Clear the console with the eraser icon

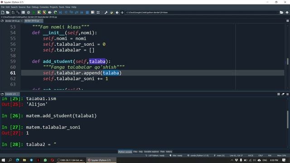pyautogui.click(x=283, y=94)
